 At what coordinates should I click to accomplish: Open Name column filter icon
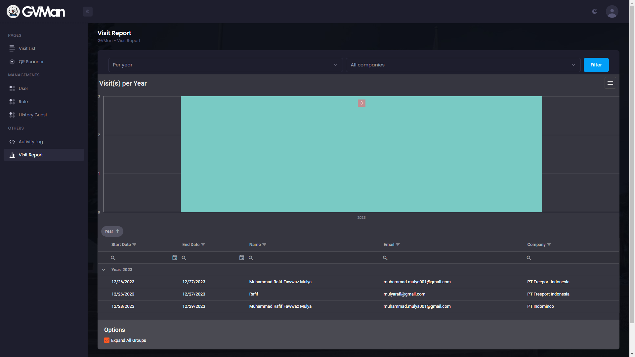point(264,245)
